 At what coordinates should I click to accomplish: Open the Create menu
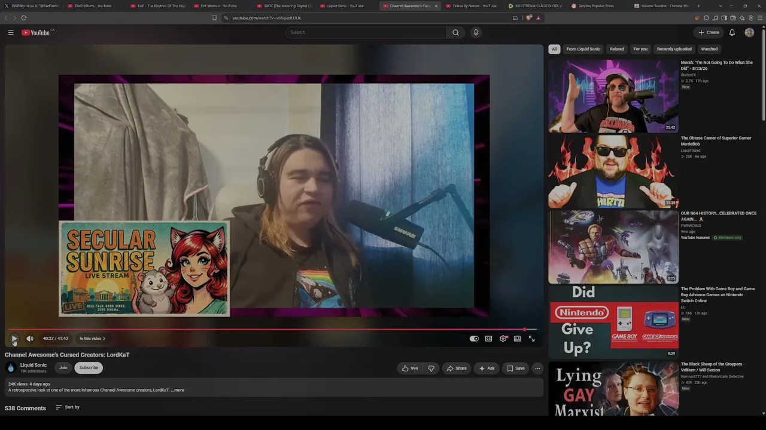pos(709,32)
